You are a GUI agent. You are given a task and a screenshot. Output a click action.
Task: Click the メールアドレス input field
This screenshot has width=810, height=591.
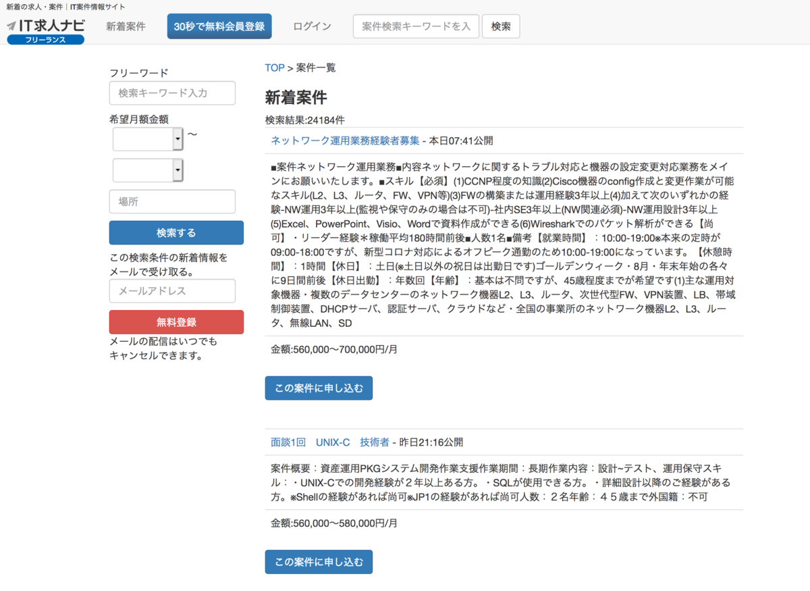coord(172,291)
